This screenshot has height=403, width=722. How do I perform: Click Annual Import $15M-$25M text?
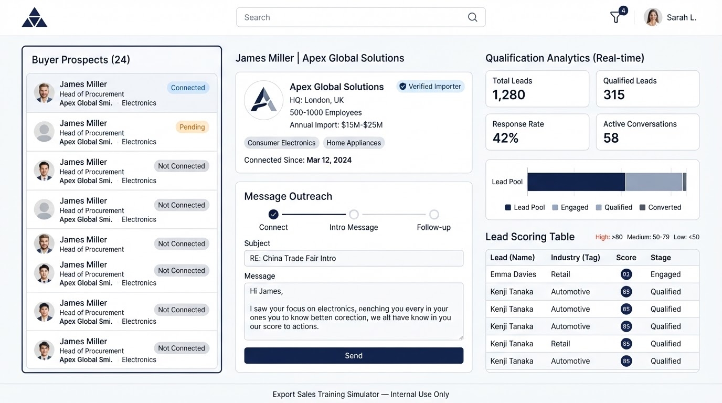point(336,125)
